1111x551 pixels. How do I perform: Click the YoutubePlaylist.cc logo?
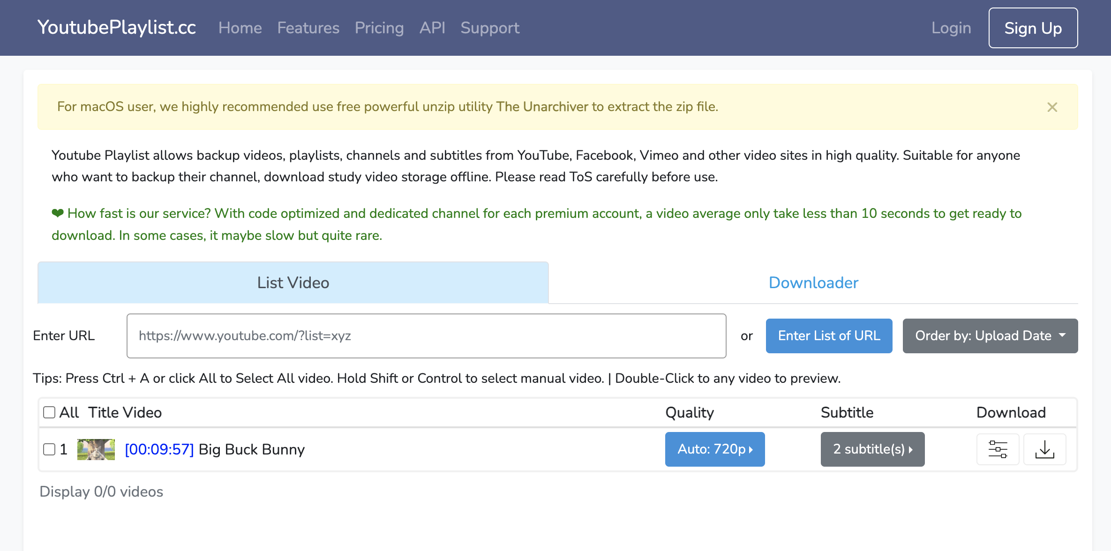coord(117,27)
